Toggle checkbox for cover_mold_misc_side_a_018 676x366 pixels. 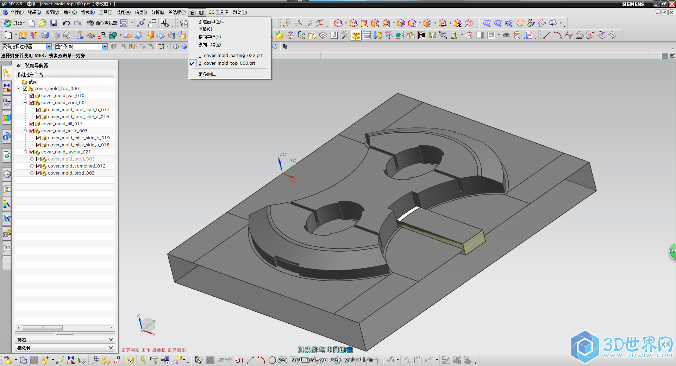[x=38, y=145]
